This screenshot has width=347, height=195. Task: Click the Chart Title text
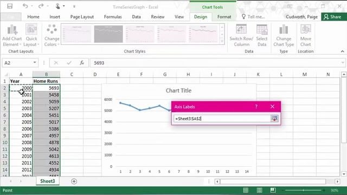[x=178, y=90]
